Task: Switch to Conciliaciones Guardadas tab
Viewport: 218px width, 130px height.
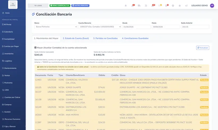Action: click(135, 38)
